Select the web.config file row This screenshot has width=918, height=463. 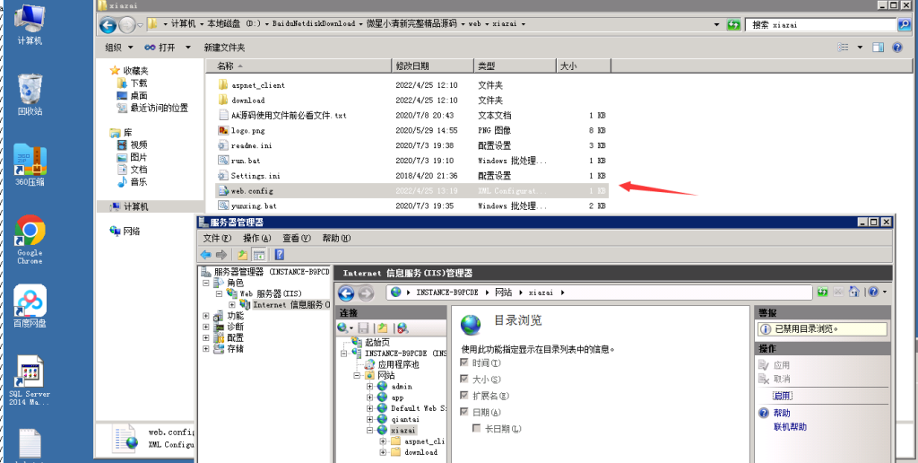(x=412, y=190)
